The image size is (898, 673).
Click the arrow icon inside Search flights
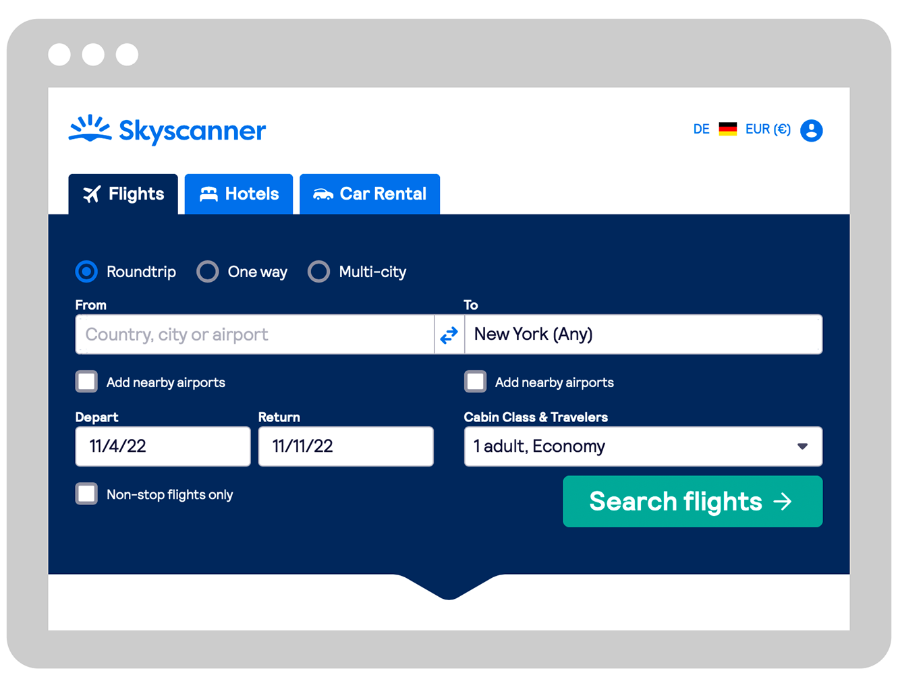[783, 502]
